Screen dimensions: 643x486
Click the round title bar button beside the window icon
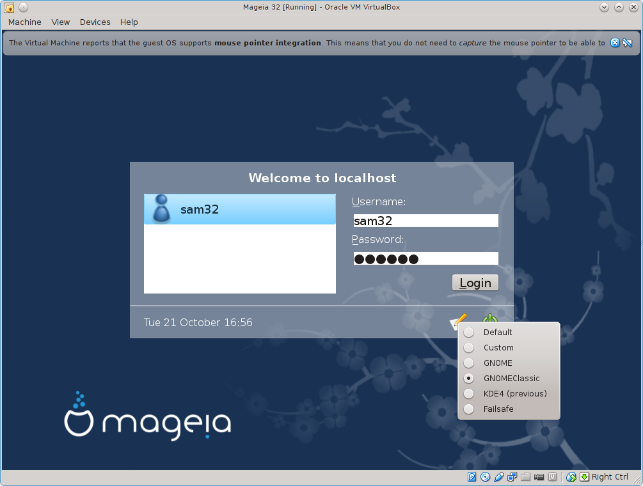[24, 8]
